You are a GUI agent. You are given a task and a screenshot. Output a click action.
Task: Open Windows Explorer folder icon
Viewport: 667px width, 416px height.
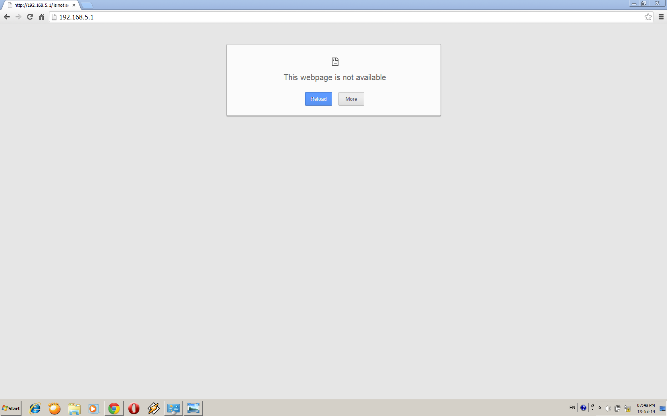point(74,408)
